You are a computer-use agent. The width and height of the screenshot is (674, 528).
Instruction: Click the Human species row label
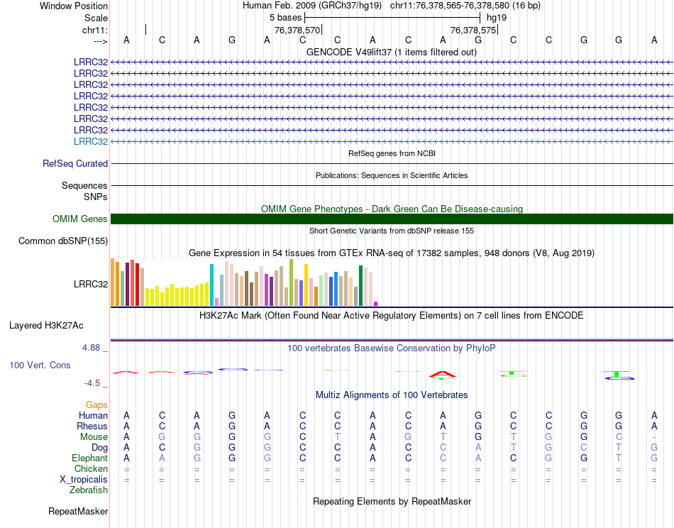(93, 415)
